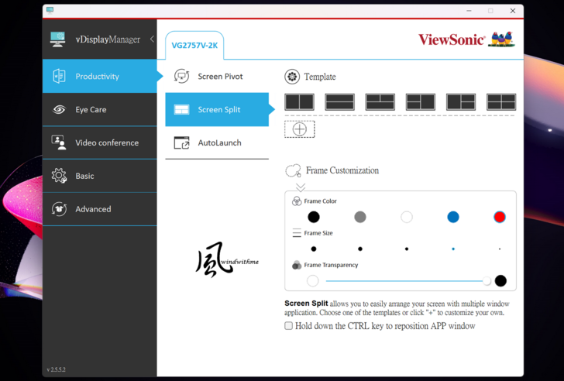
Task: Click the Video conference person icon
Action: [x=59, y=142]
